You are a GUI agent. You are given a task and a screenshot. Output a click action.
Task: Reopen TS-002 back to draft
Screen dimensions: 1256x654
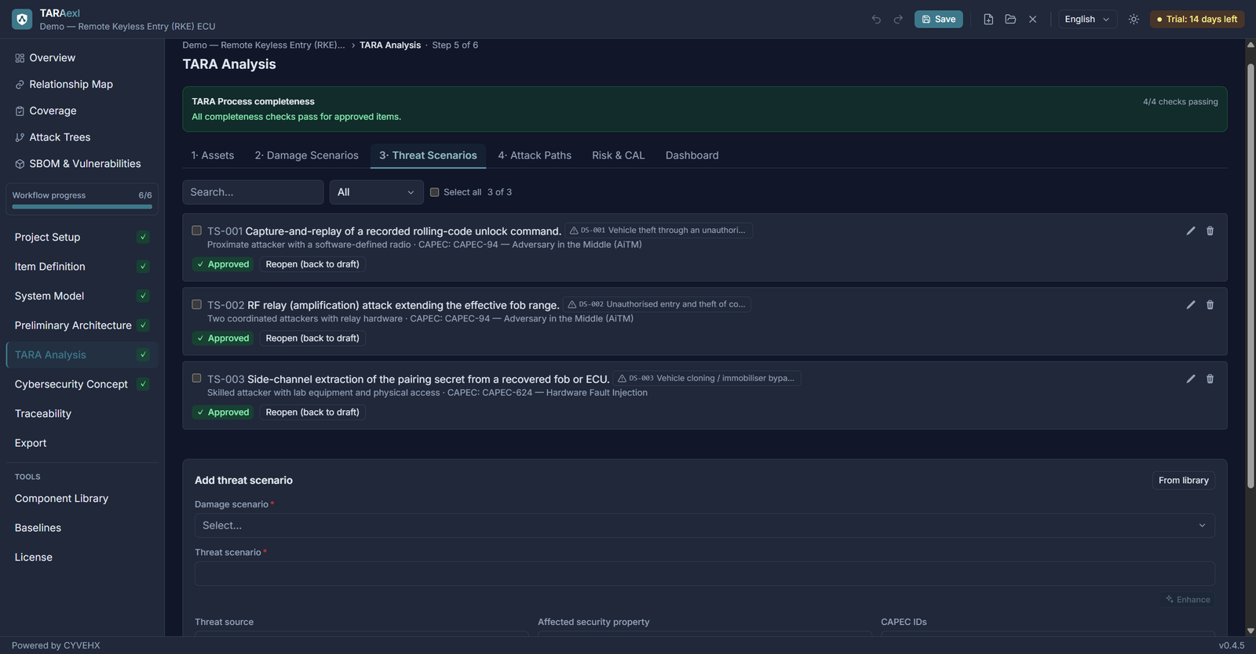coord(312,338)
